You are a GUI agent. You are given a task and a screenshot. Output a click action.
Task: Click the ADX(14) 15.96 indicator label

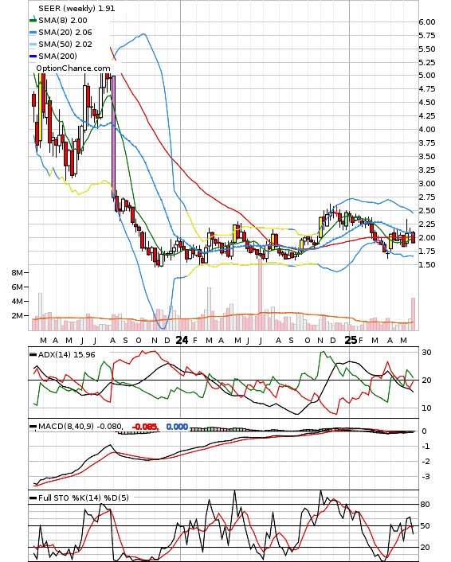pos(67,355)
